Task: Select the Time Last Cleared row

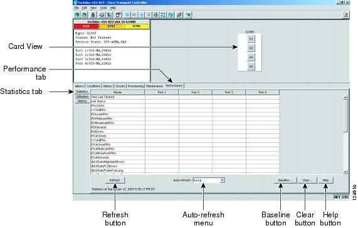Action: point(185,97)
